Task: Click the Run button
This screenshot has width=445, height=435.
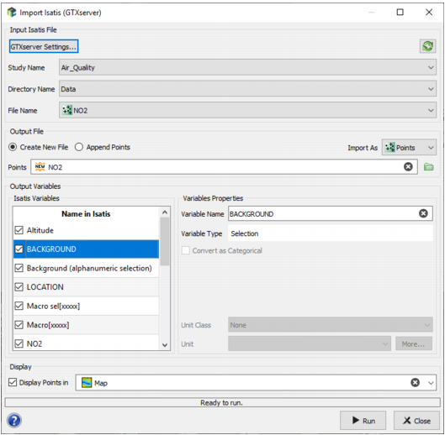Action: tap(363, 421)
